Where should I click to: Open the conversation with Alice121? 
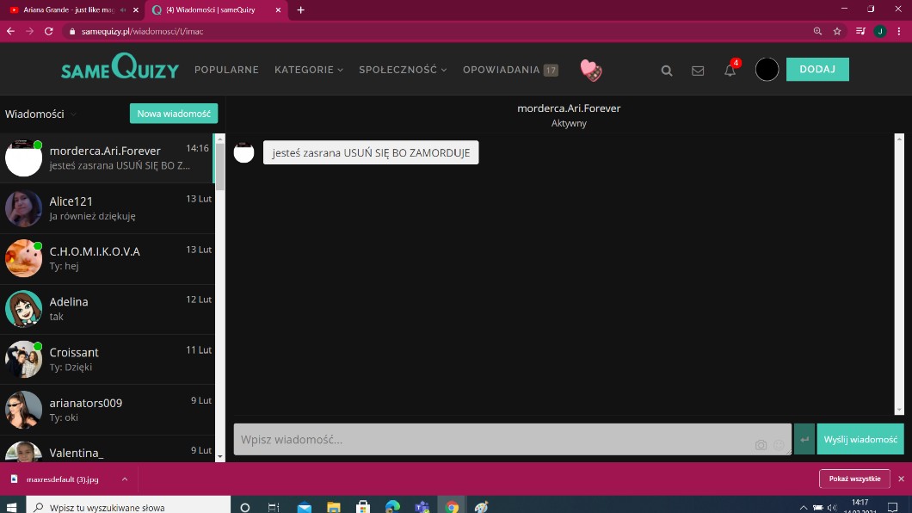click(108, 208)
